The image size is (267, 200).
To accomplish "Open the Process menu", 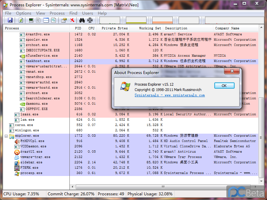I will [57, 13].
